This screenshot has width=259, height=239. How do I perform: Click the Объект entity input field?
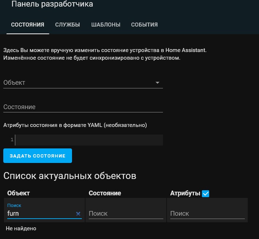click(x=78, y=83)
